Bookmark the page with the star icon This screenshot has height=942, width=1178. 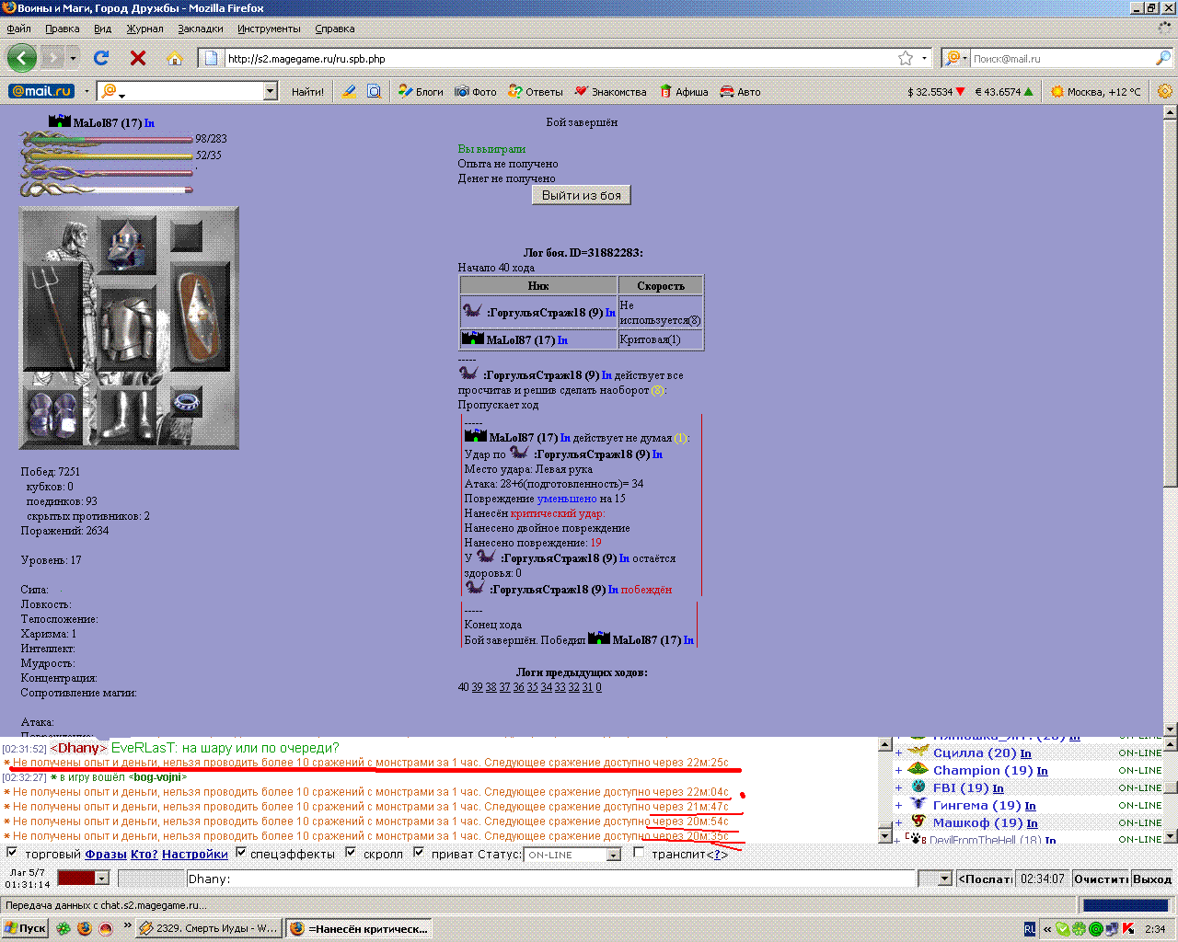[x=906, y=58]
